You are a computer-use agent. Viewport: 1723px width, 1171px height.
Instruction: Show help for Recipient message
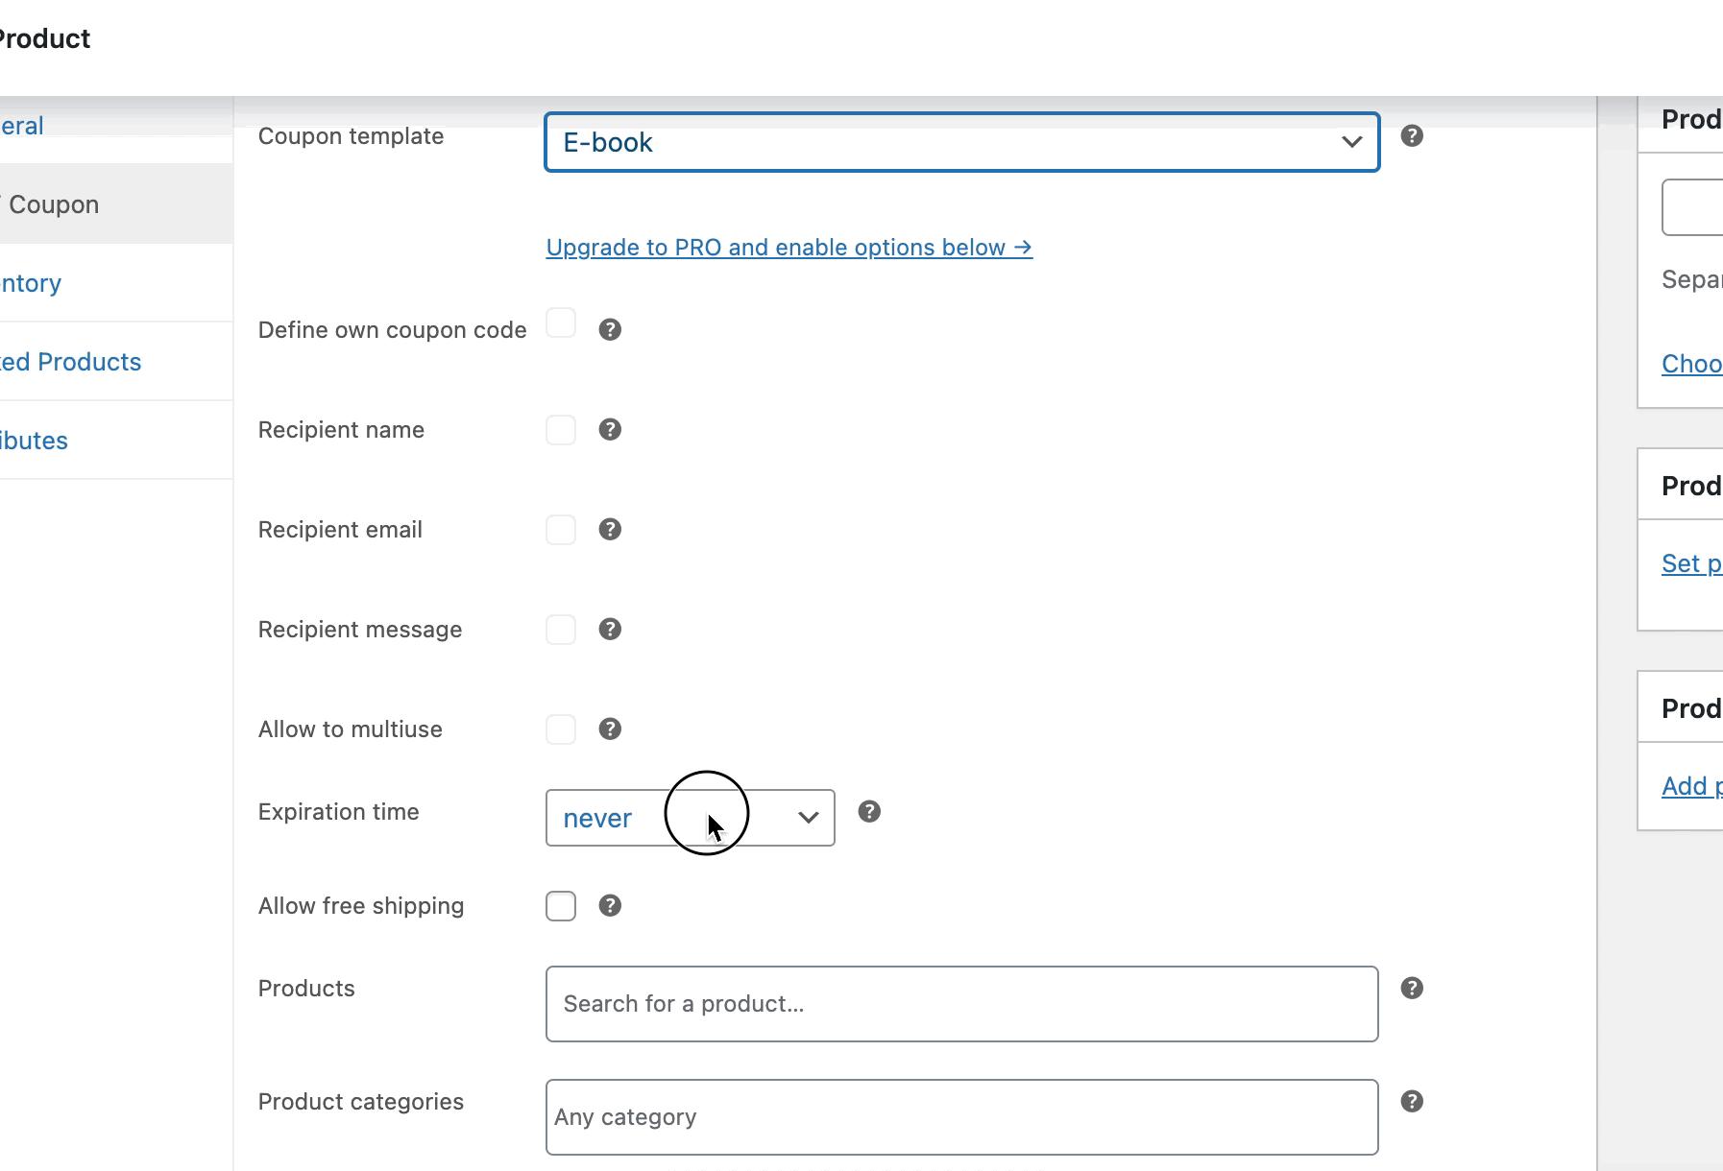[610, 629]
